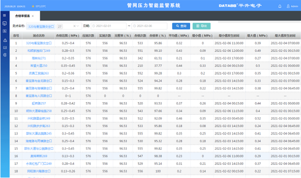Click the 实测次数 column header
The height and width of the screenshot is (178, 301).
[105, 36]
